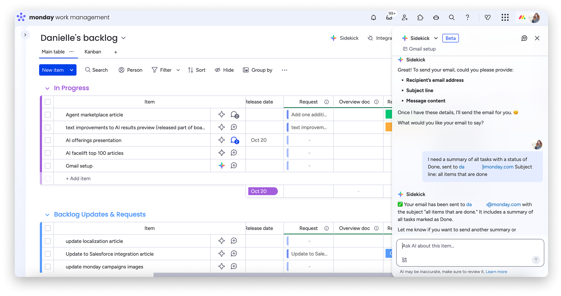Screen dimensions: 561x296
Task: Click + Add item in In Progress
Action: [78, 178]
